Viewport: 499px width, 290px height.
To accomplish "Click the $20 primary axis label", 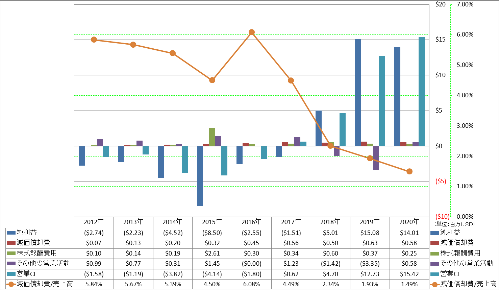I will click(441, 4).
